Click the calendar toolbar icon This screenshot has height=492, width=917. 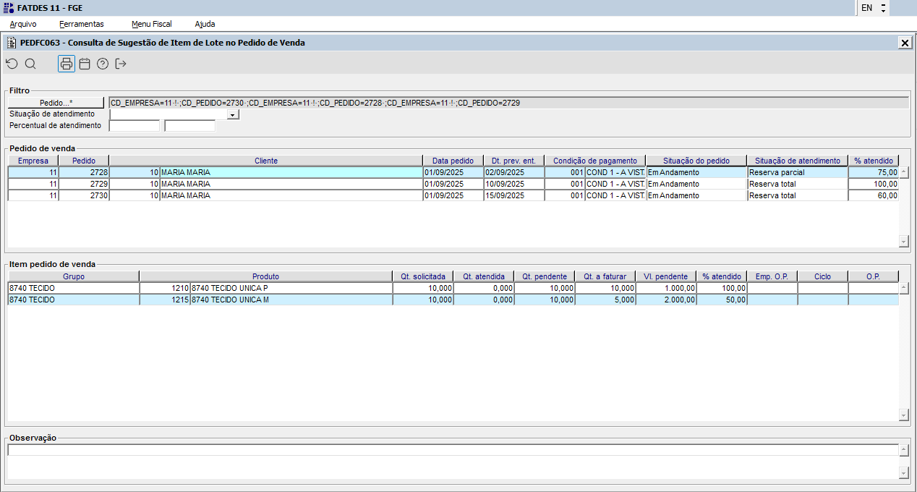[x=85, y=64]
